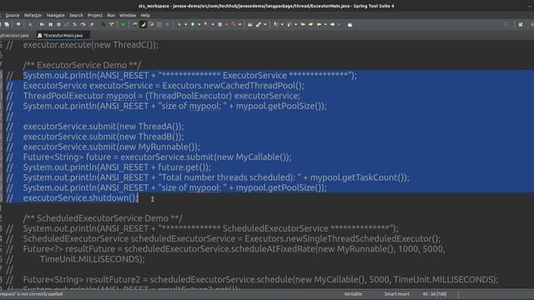Switch to the yExecutor.java editor tab
534x300 pixels.
[x=14, y=35]
